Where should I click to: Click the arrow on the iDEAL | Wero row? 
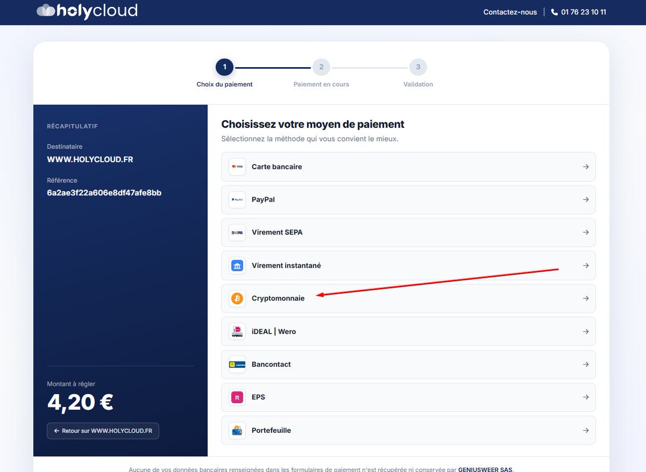[x=586, y=331]
